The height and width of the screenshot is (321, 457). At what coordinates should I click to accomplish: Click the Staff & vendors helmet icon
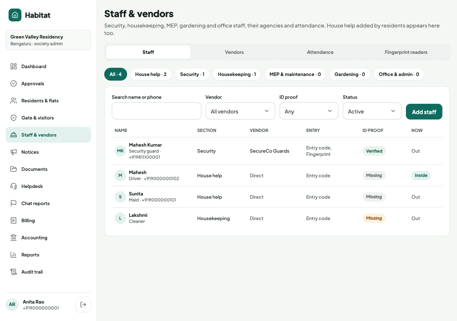coord(14,135)
